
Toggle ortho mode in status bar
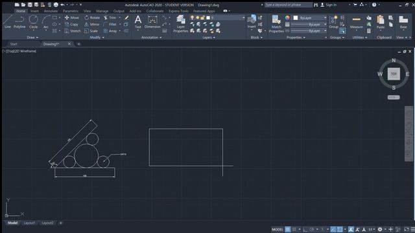tap(305, 229)
